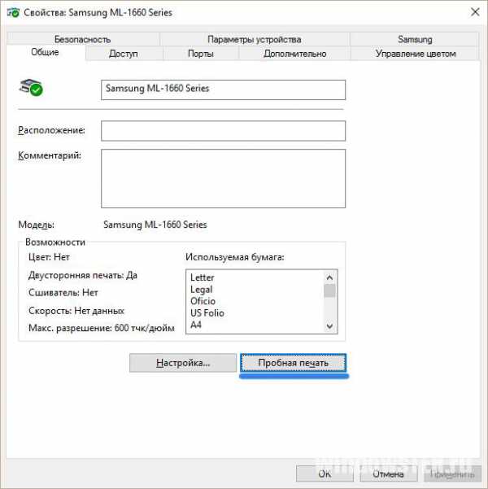Select Letter in the paper list
The height and width of the screenshot is (489, 488).
203,277
